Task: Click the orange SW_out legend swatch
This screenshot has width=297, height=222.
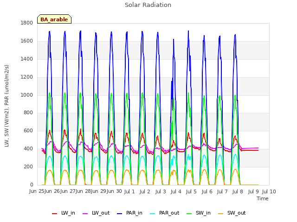Action: point(221,214)
